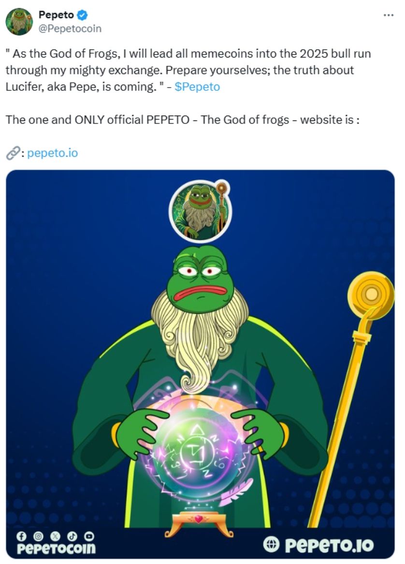Screen dimensions: 405x564
Task: Open the @Pepetocoin handle
Action: pyautogui.click(x=70, y=29)
